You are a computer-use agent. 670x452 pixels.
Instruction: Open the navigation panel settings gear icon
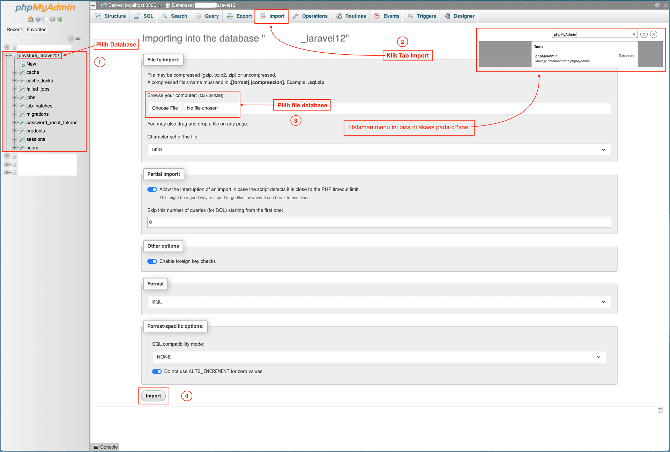point(52,19)
